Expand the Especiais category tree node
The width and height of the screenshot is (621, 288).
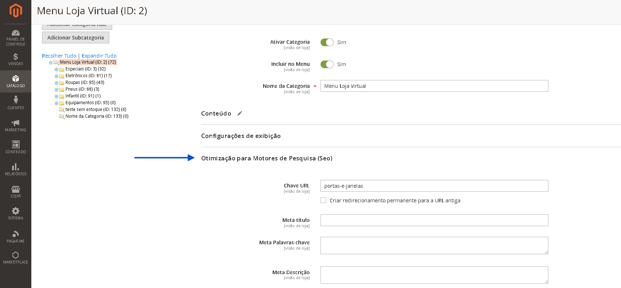coord(56,69)
